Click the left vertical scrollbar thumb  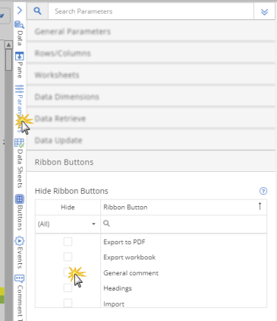coord(8,60)
